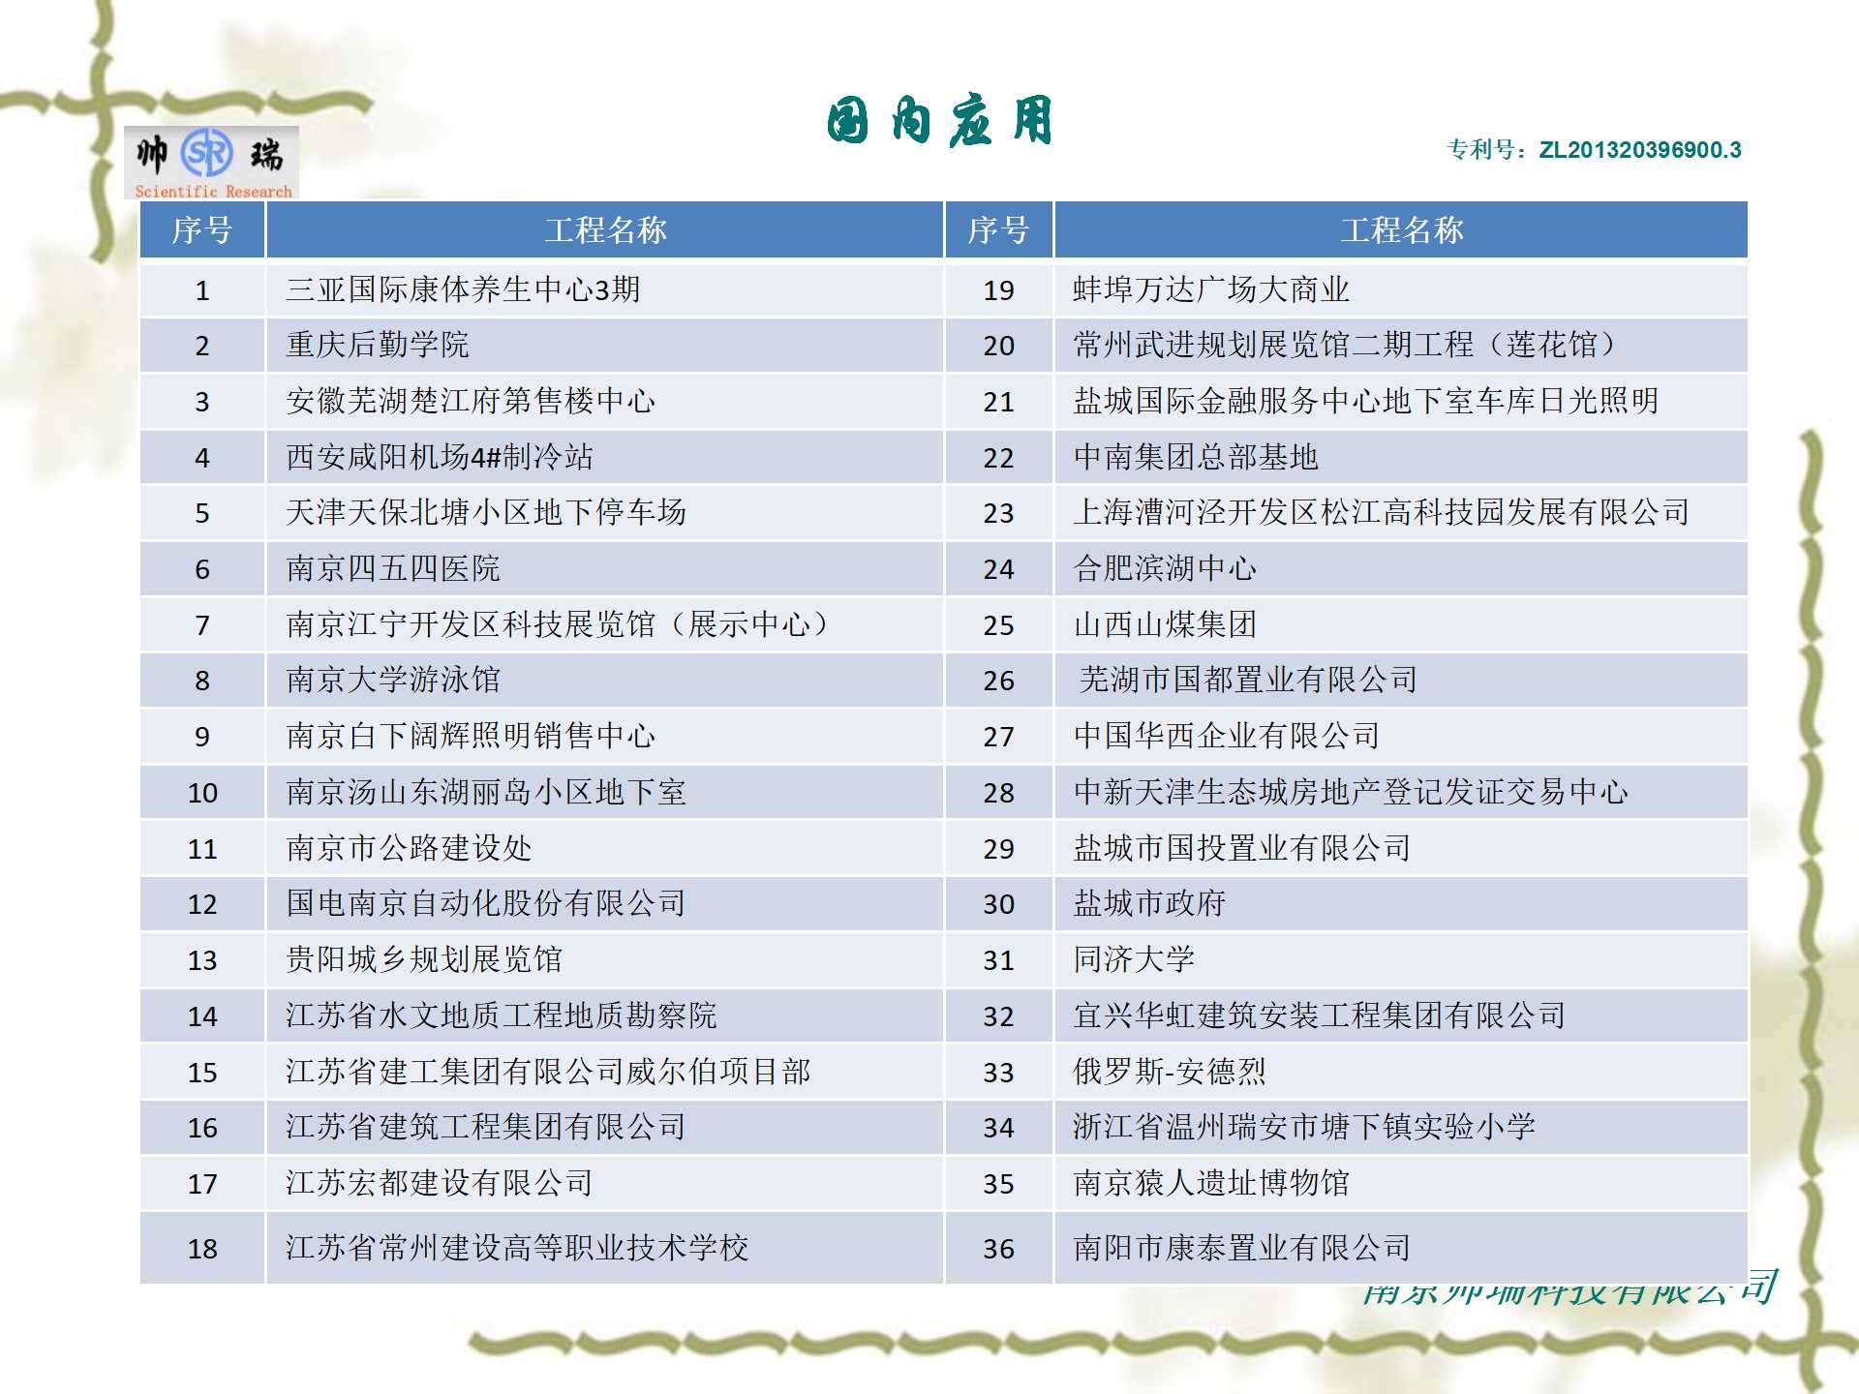Viewport: 1859px width, 1394px height.
Task: Select row 三亚国际康体养生中心3期
Action: click(605, 289)
